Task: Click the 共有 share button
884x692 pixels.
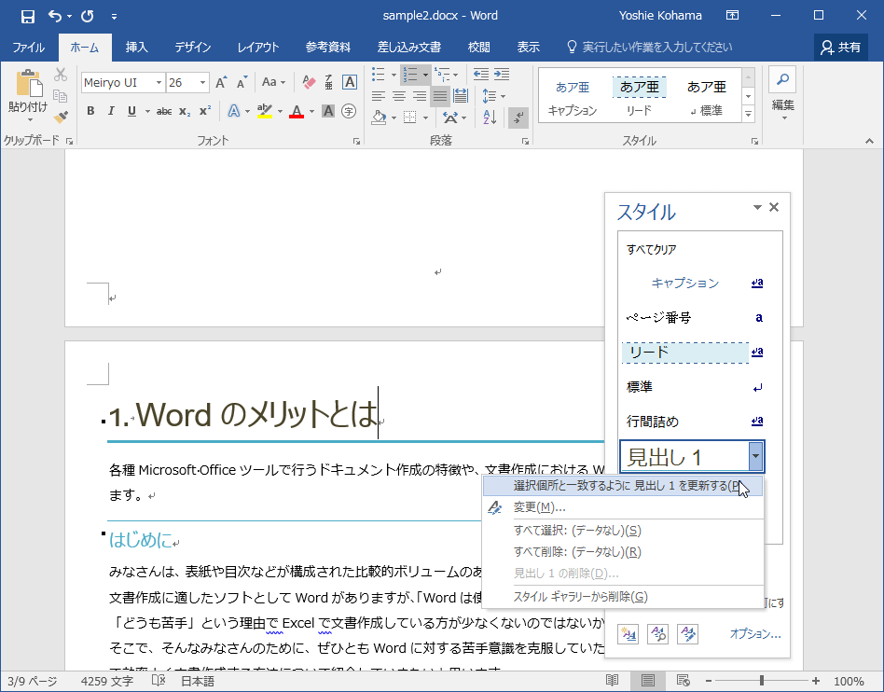Action: pyautogui.click(x=841, y=48)
